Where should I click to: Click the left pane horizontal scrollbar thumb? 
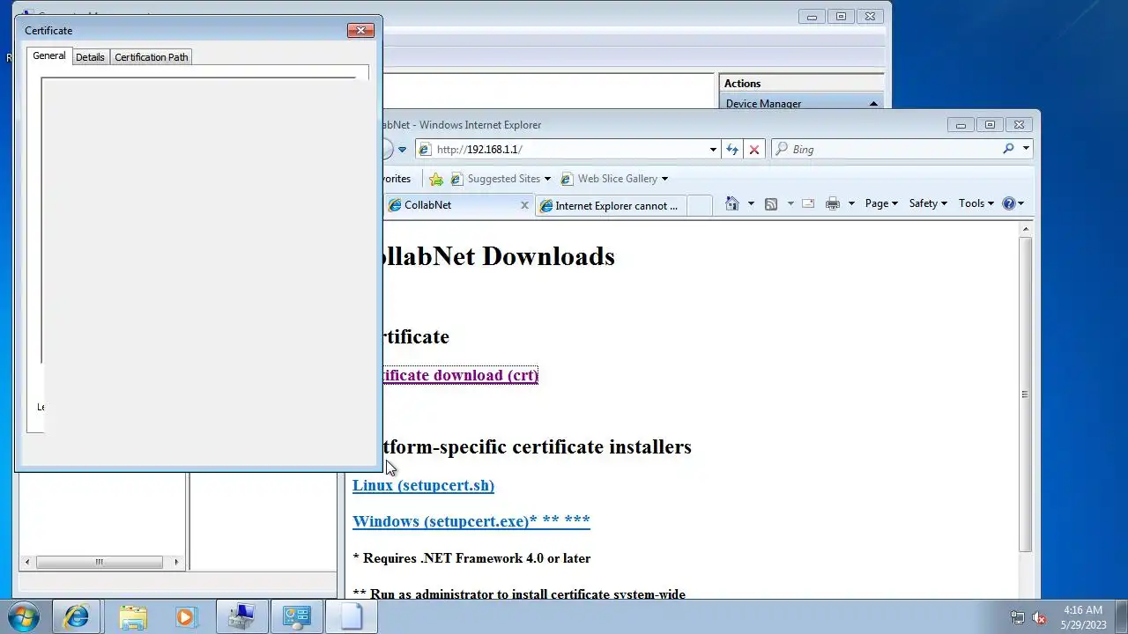[x=99, y=562]
